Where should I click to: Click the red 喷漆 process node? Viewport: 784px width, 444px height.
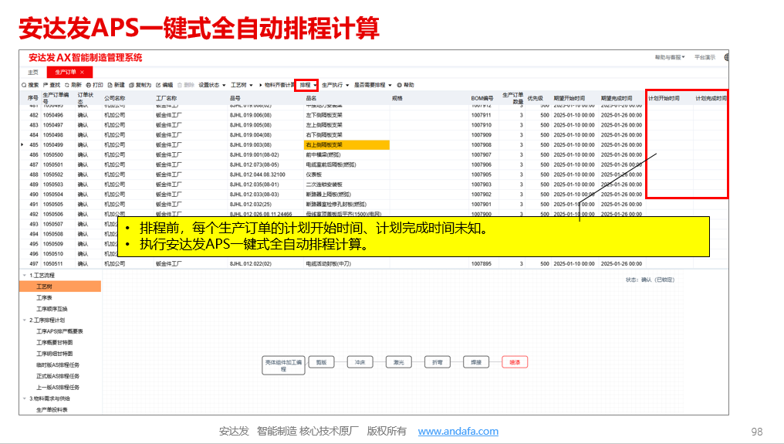pyautogui.click(x=515, y=362)
